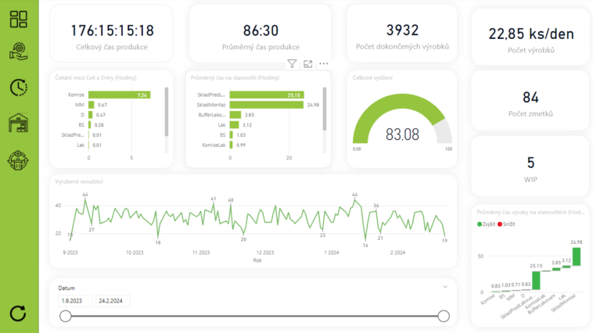
Task: Click the left handle of date slider
Action: coord(66,316)
